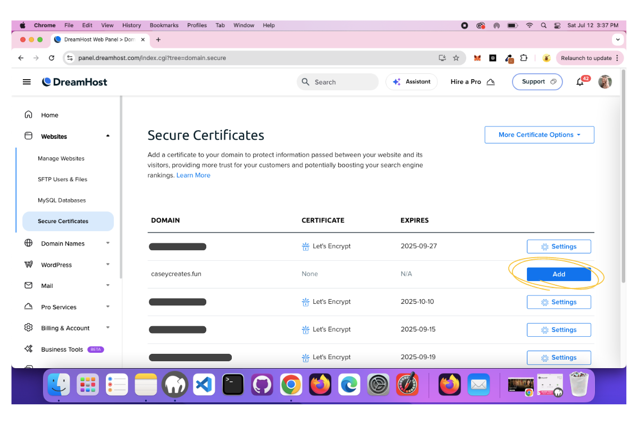Click the caseycreates.fun domain text
The width and height of the screenshot is (638, 425).
coord(176,274)
